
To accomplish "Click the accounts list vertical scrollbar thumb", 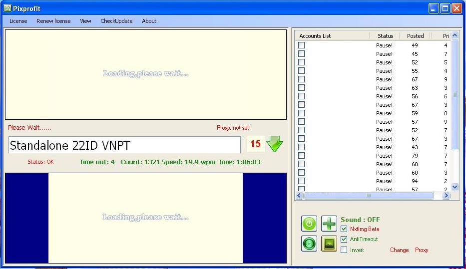I will 455,95.
